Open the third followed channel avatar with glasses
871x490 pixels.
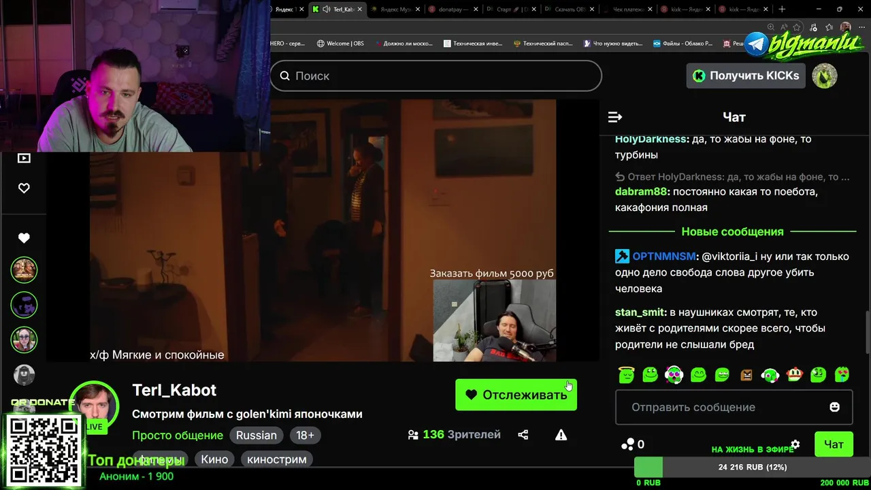pyautogui.click(x=24, y=340)
